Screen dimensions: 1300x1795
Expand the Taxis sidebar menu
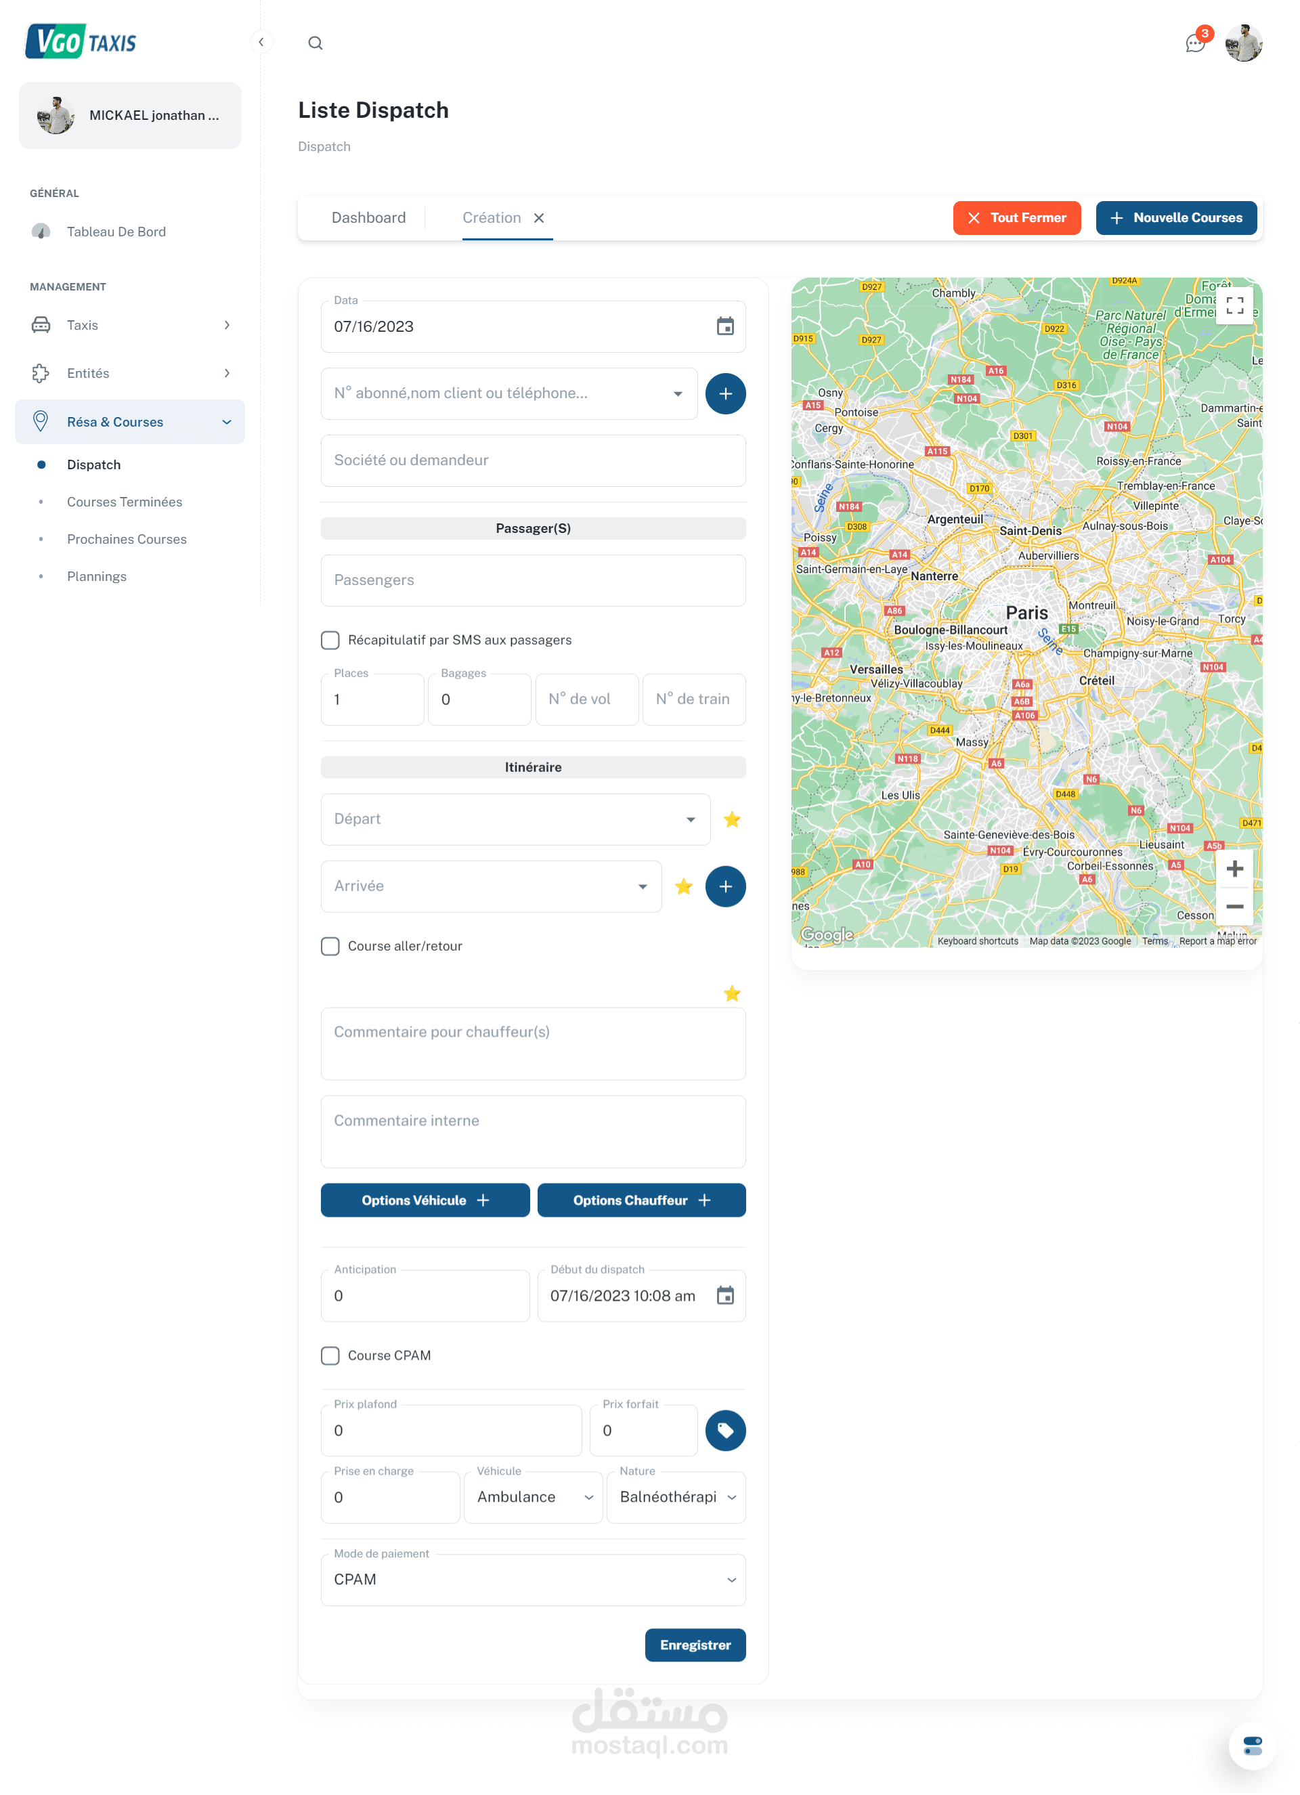click(131, 325)
